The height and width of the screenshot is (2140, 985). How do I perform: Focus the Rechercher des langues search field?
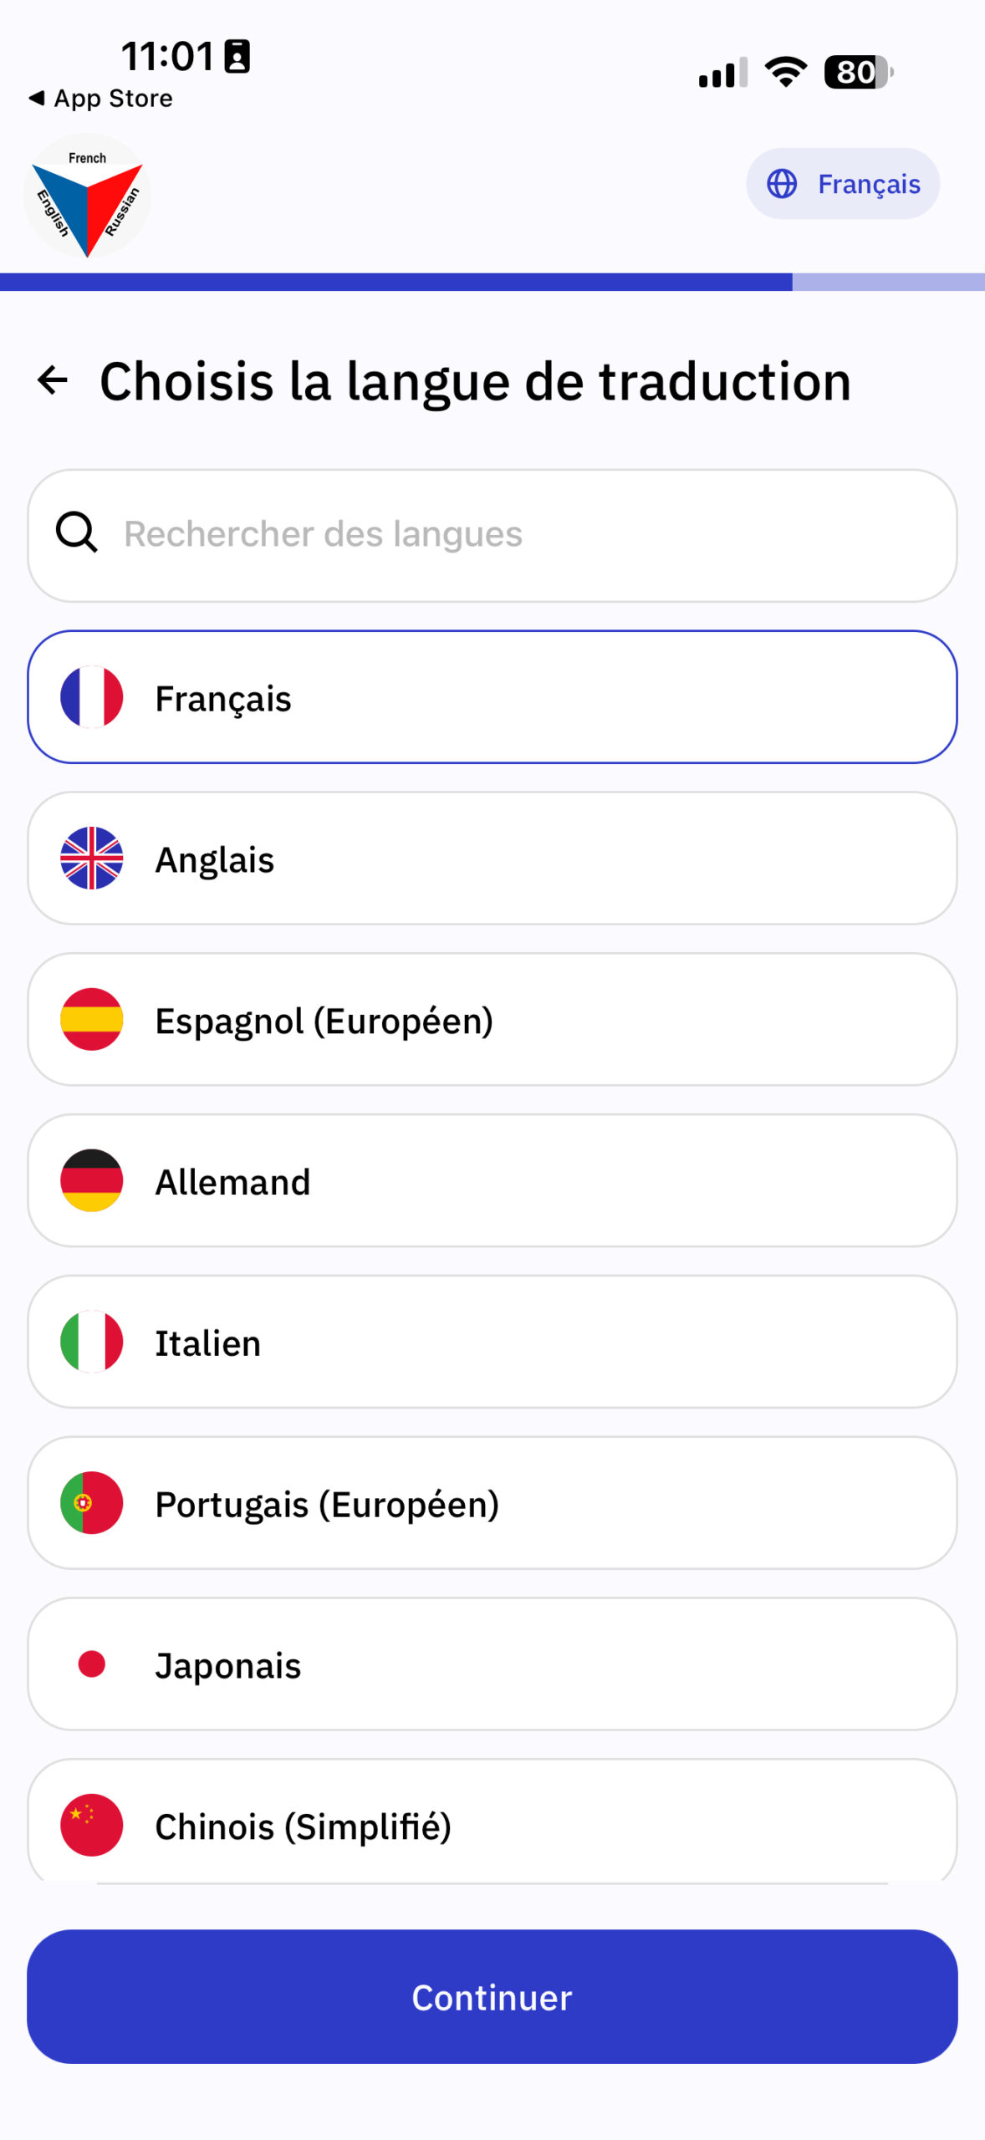(x=518, y=535)
